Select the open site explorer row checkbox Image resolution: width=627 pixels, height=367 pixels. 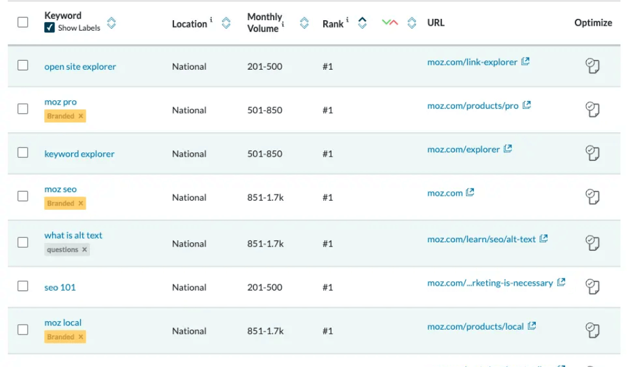(x=23, y=65)
